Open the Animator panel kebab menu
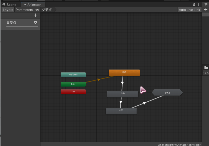Viewport: 209px width, 146px height. (198, 5)
